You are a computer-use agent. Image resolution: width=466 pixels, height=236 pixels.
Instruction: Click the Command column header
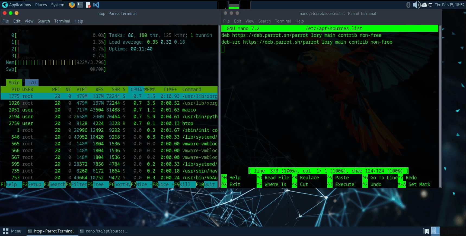tap(192, 90)
